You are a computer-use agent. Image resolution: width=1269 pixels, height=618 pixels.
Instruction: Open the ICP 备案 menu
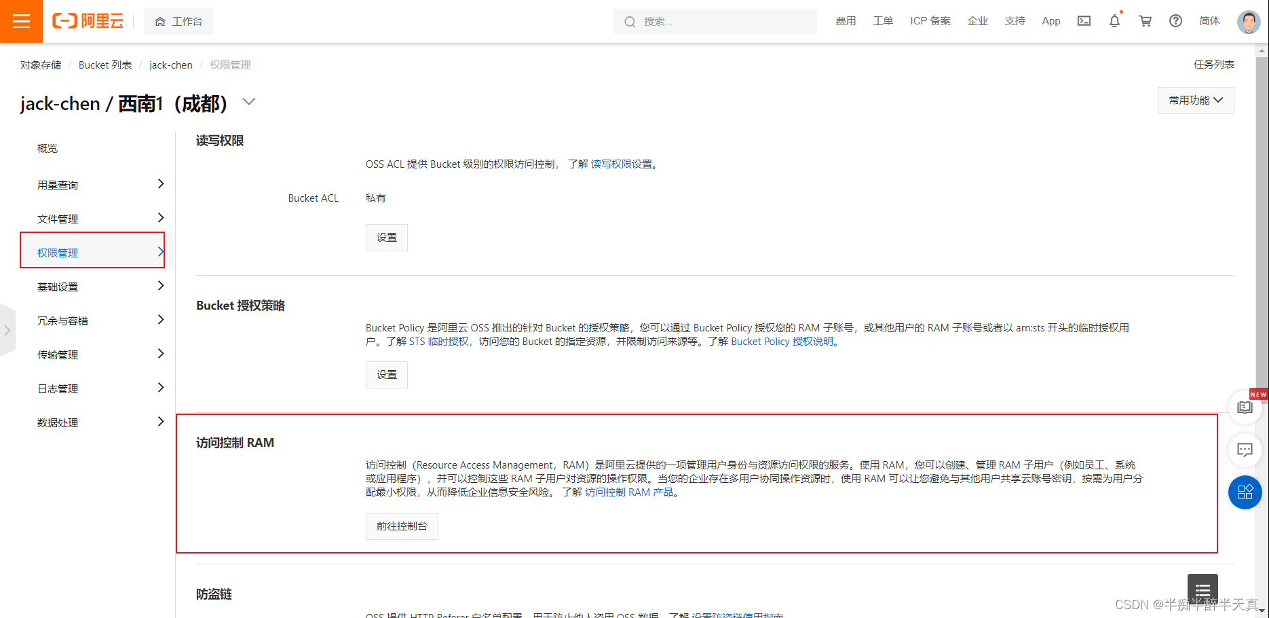[x=930, y=21]
